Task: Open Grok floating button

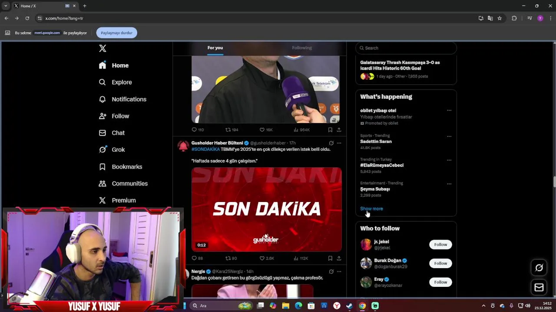Action: 539,268
